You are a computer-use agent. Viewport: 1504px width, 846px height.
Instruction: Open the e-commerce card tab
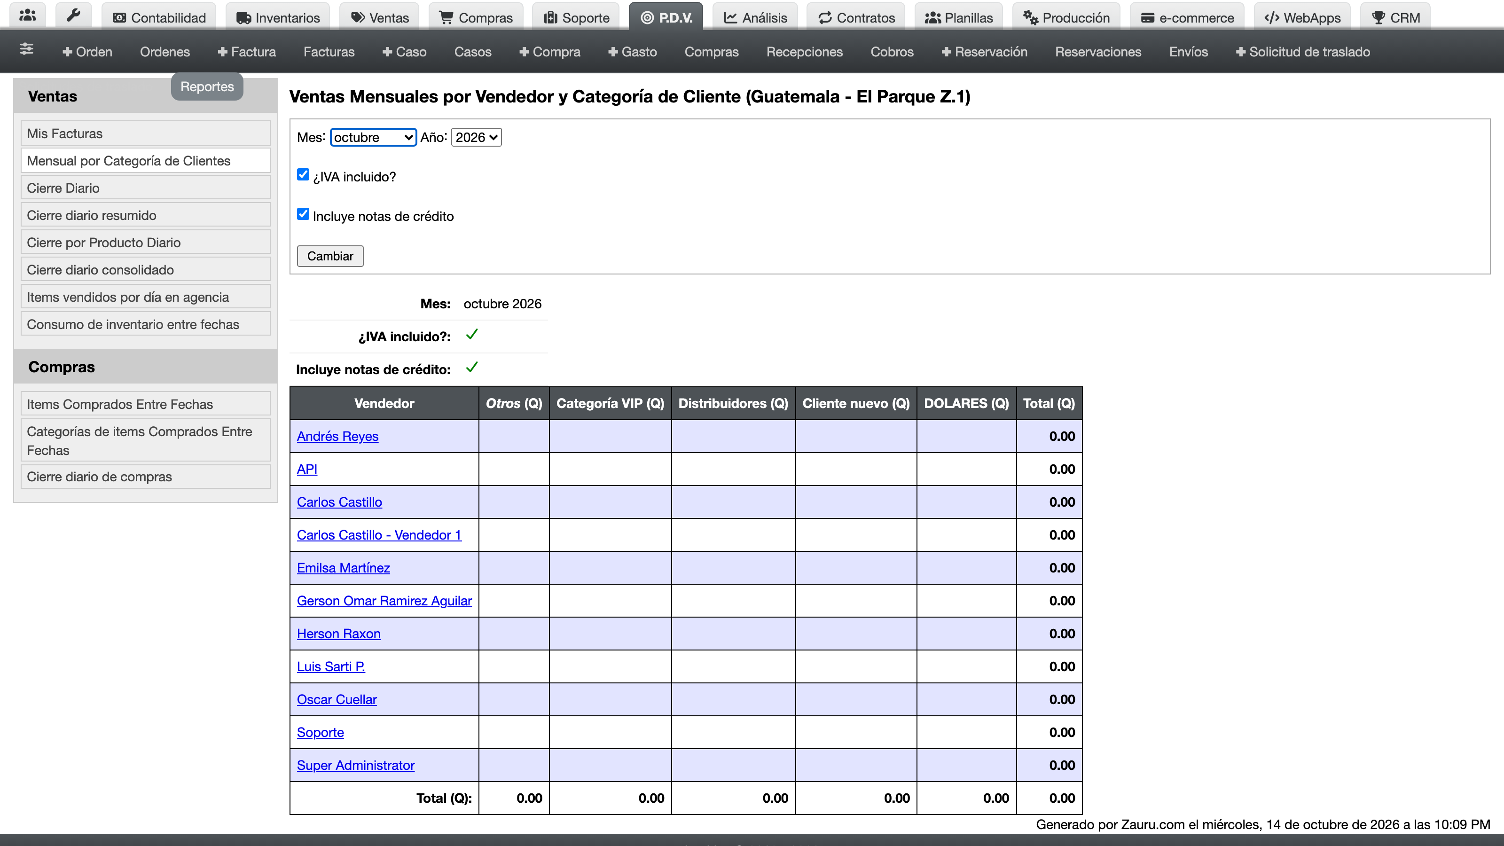(x=1187, y=17)
